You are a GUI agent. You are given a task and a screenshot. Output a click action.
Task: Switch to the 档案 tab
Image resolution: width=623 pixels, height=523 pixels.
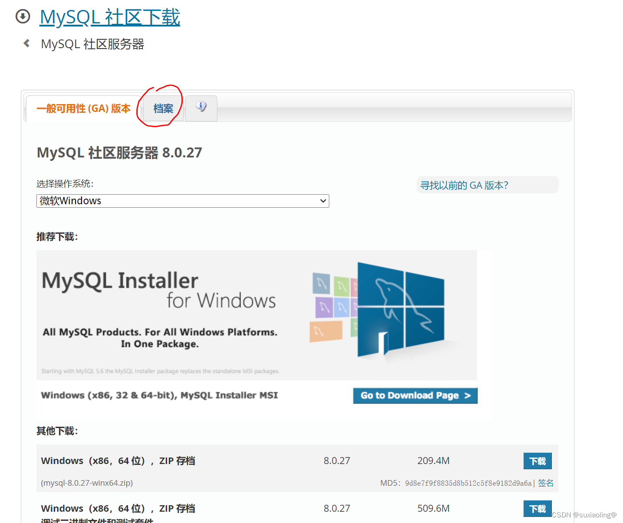pyautogui.click(x=163, y=108)
